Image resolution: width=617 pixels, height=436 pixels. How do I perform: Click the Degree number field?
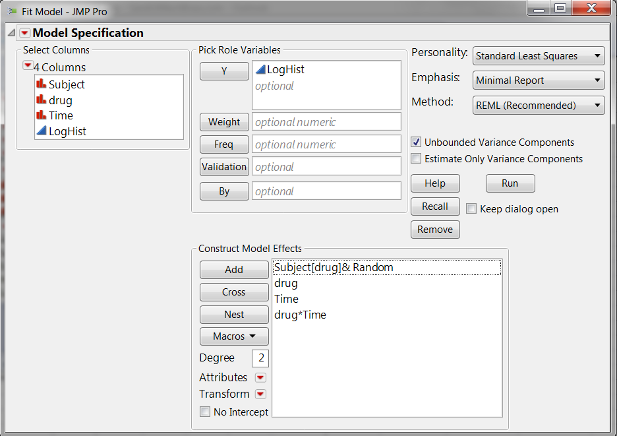click(x=260, y=358)
